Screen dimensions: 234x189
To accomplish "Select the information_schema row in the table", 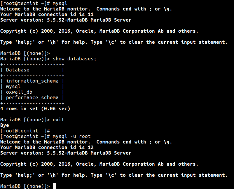I will coord(32,81).
